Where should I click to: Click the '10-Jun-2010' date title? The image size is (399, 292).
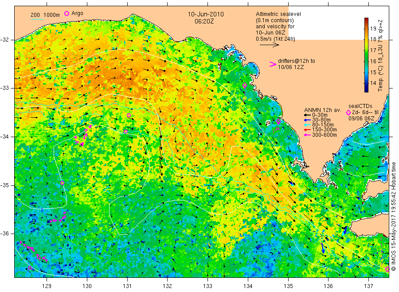[206, 14]
